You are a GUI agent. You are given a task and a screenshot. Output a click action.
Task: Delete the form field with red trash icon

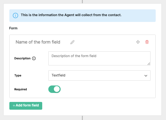(x=147, y=42)
